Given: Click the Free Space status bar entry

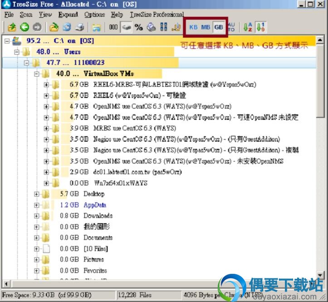Looking at the screenshot, I should (x=58, y=295).
